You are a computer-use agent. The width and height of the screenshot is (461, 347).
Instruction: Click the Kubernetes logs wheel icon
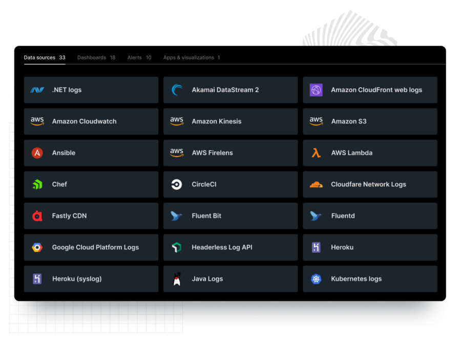(x=316, y=279)
